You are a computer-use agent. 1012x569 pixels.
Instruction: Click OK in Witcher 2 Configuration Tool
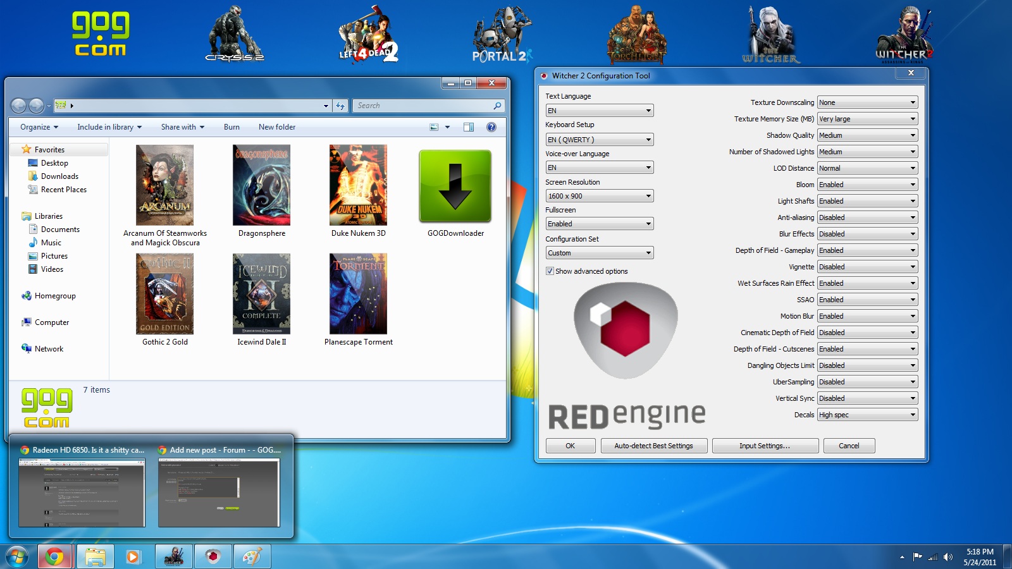571,446
